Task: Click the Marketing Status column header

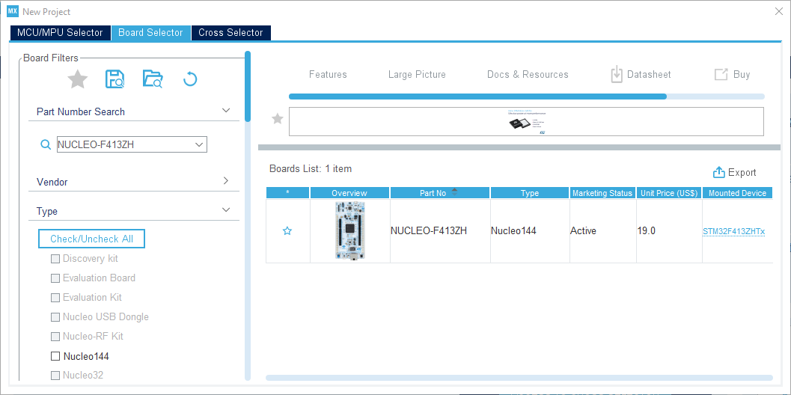Action: click(603, 193)
